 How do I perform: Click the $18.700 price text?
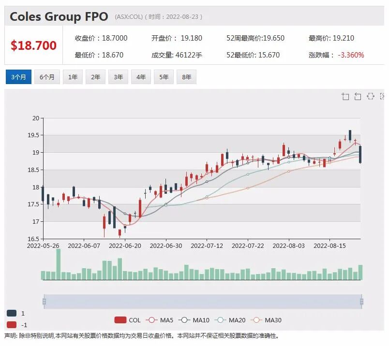[33, 45]
